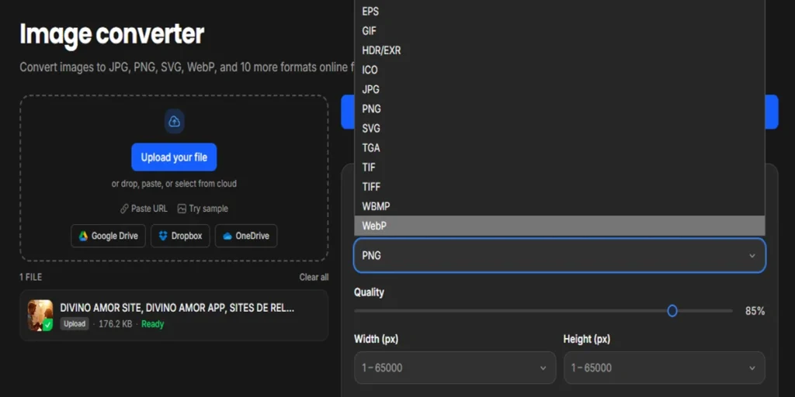The height and width of the screenshot is (397, 795).
Task: Click the Dropbox button
Action: (180, 236)
